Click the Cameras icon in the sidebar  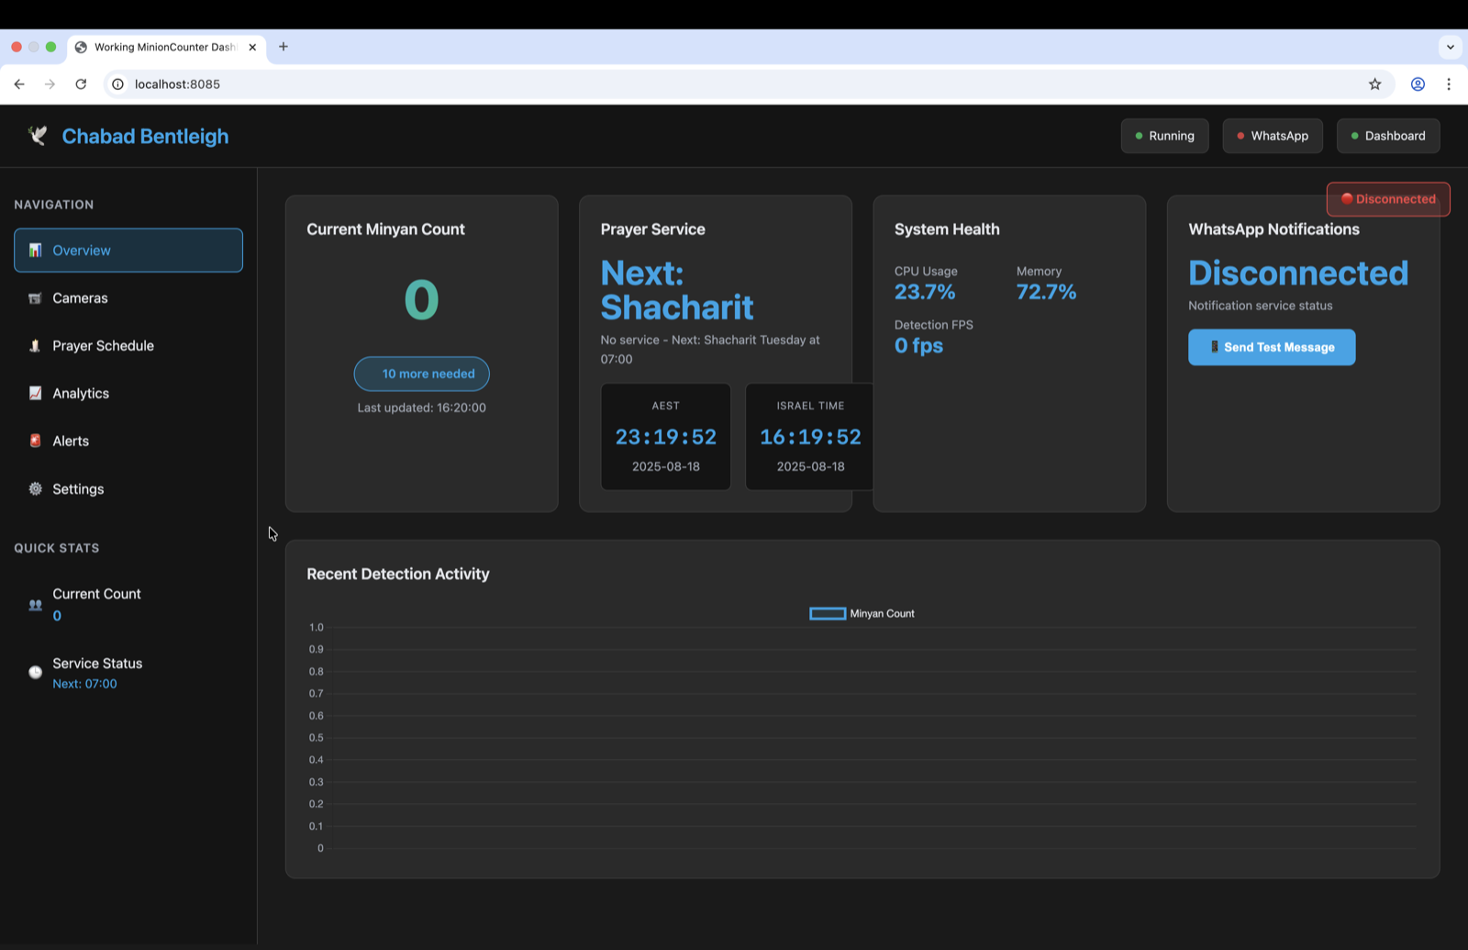click(35, 298)
